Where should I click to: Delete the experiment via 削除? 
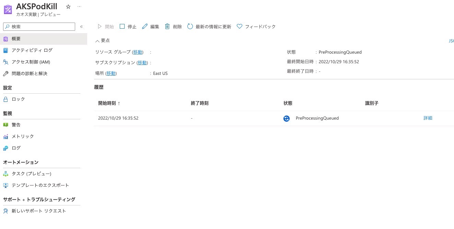point(173,27)
